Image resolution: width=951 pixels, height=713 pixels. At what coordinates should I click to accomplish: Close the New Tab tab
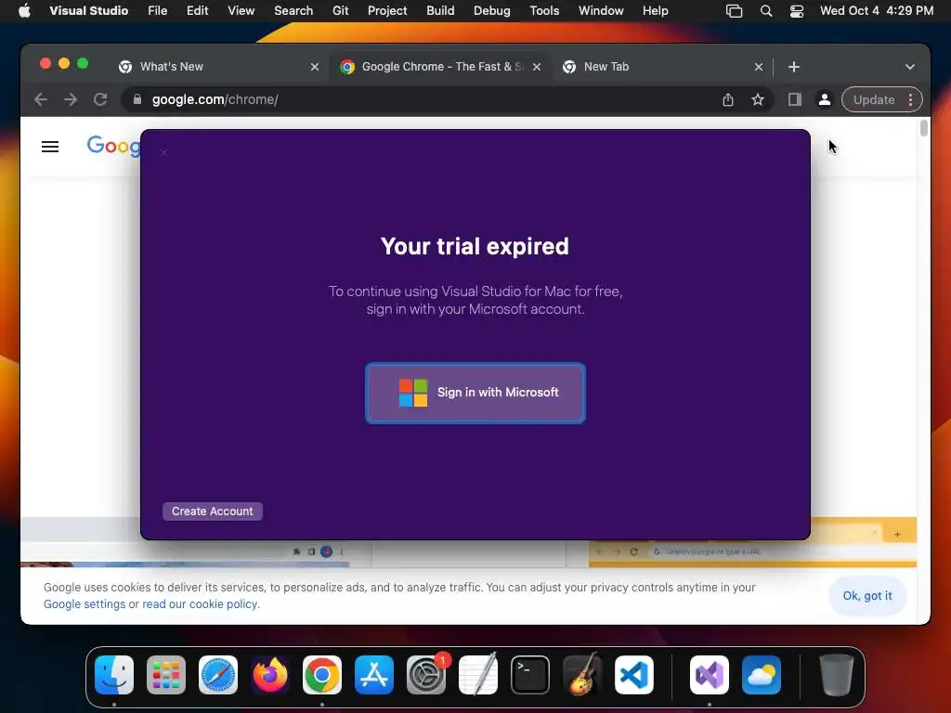[x=759, y=67]
